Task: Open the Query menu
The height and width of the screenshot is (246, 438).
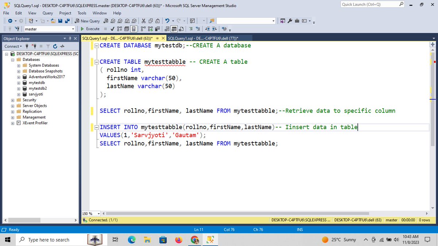Action: pos(48,13)
